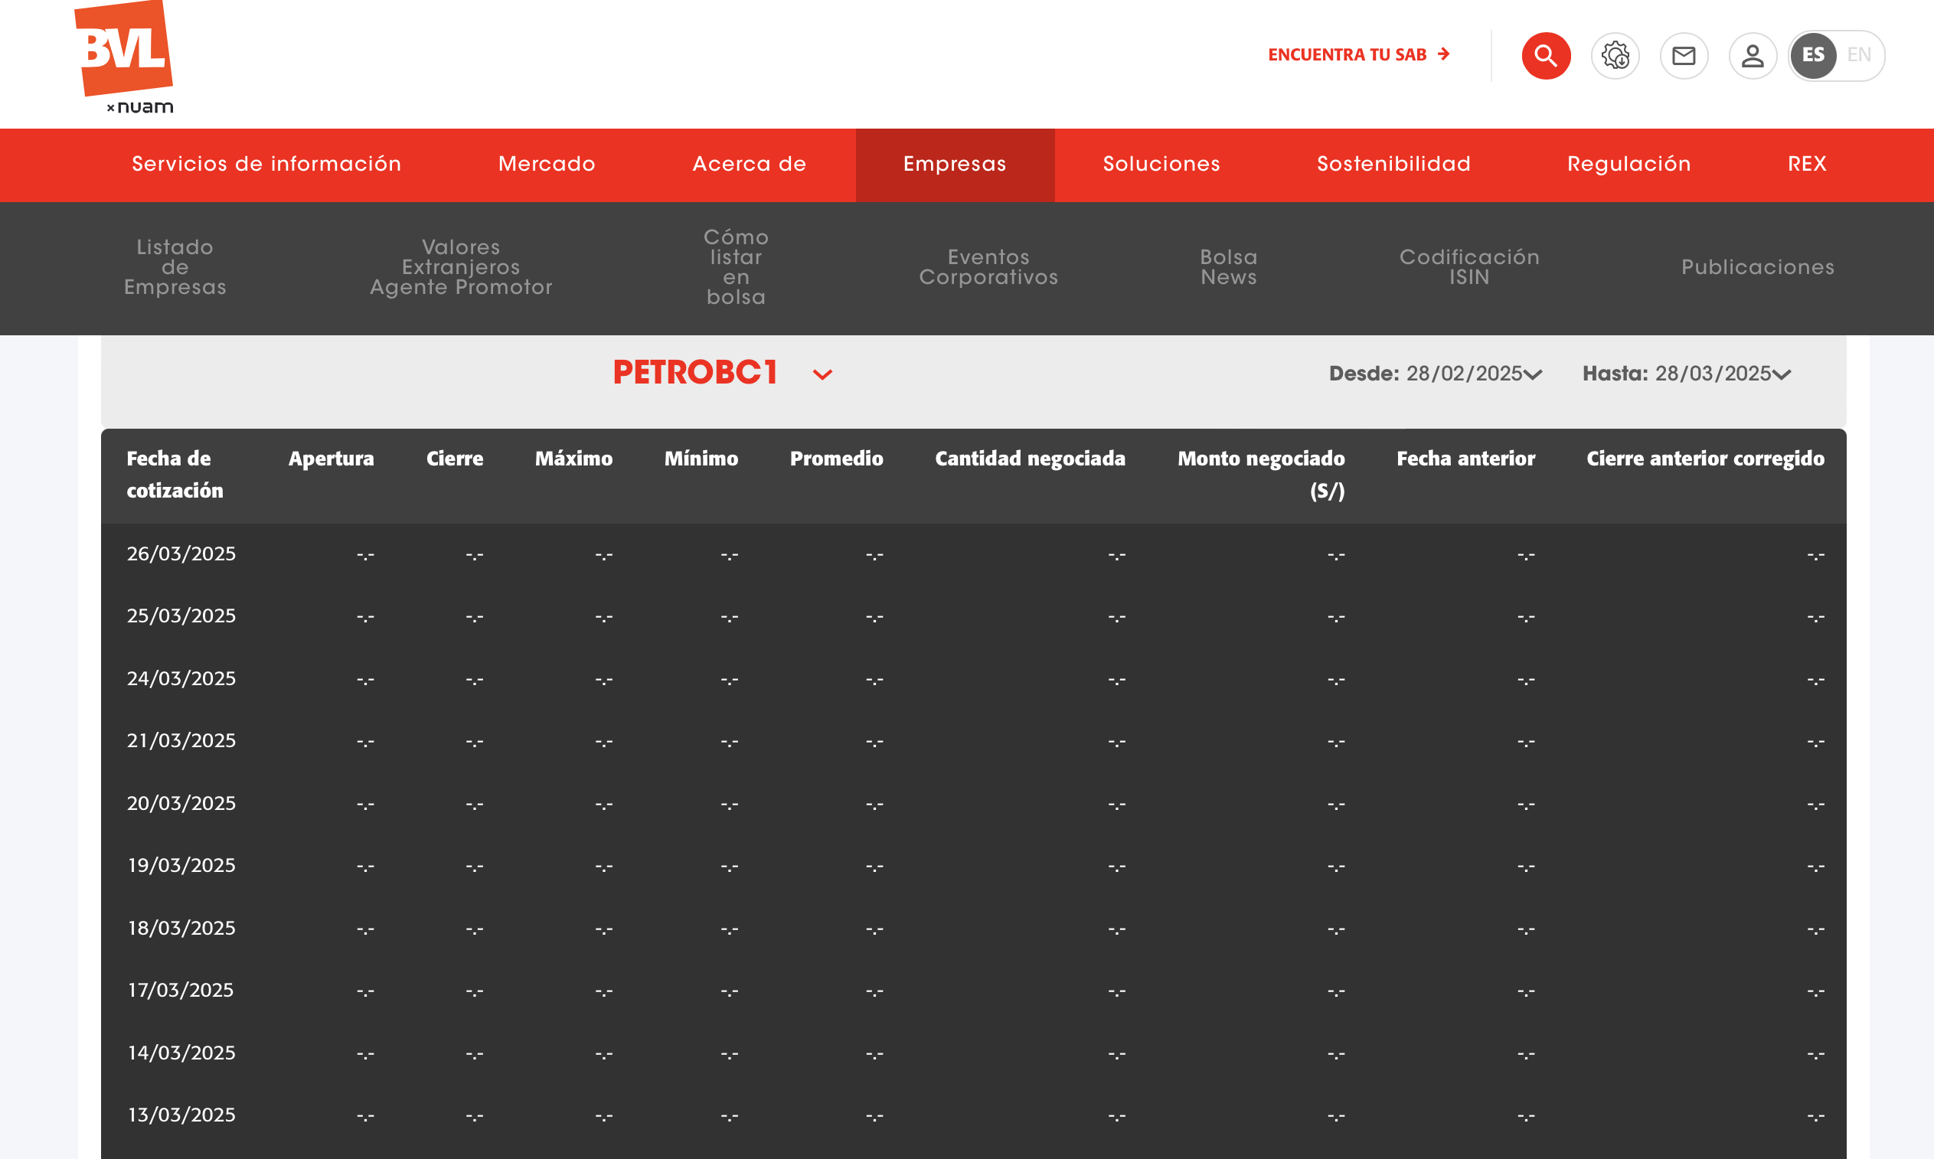Select the ES language option
Screen dimensions: 1934x1159
tap(1813, 55)
